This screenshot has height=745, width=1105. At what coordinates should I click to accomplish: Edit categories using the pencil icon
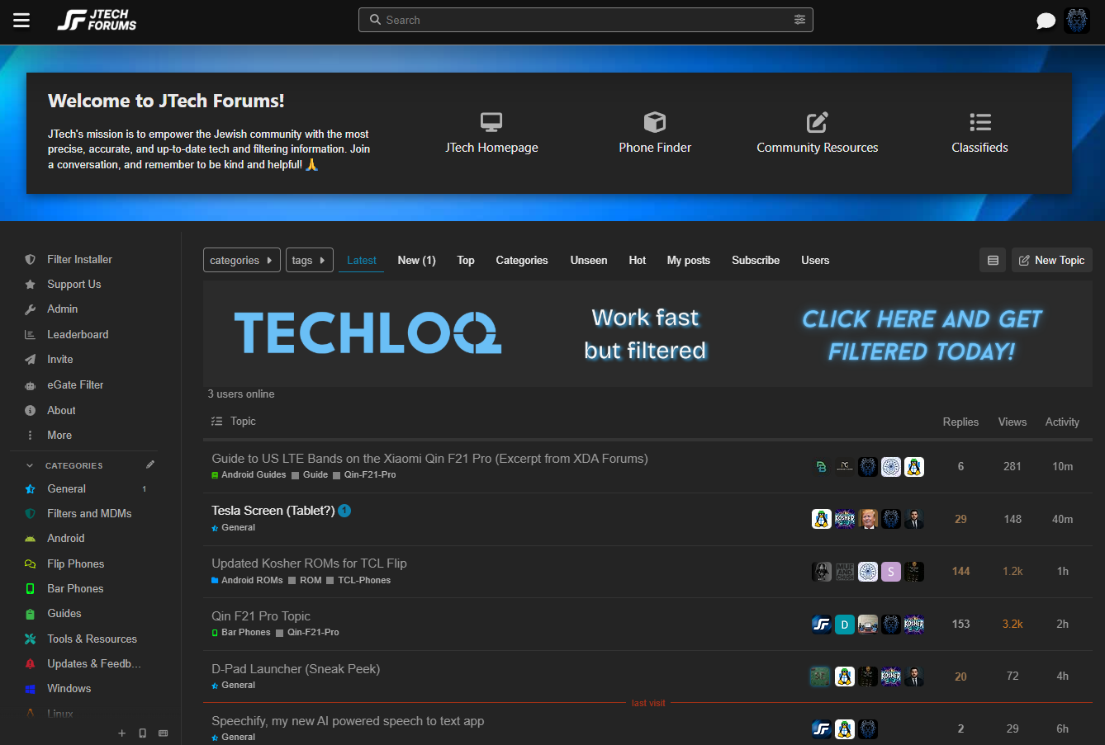[149, 464]
